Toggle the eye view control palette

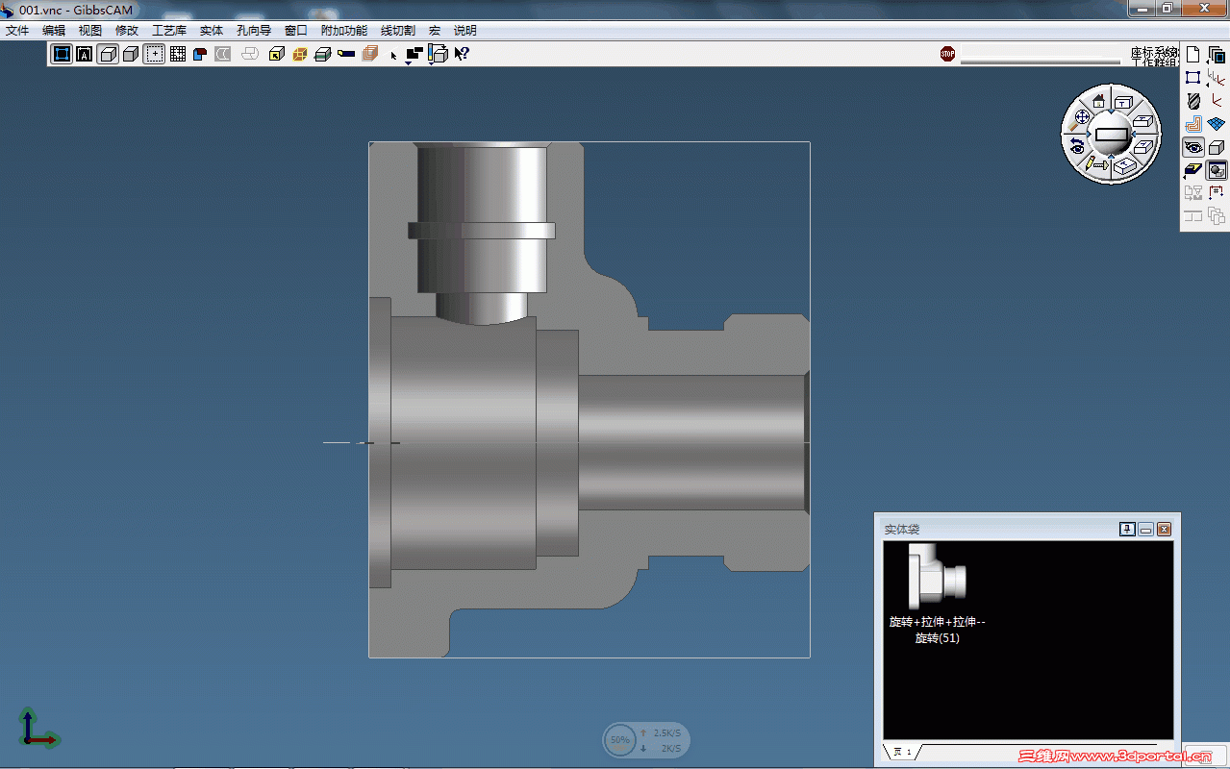tap(1193, 147)
